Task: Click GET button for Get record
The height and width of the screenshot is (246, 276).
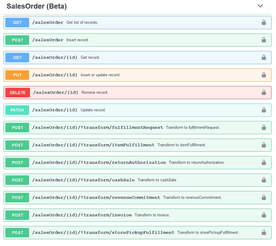Action: (x=17, y=57)
